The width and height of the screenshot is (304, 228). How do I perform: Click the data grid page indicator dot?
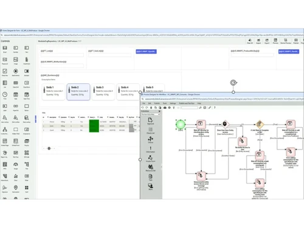point(49,148)
